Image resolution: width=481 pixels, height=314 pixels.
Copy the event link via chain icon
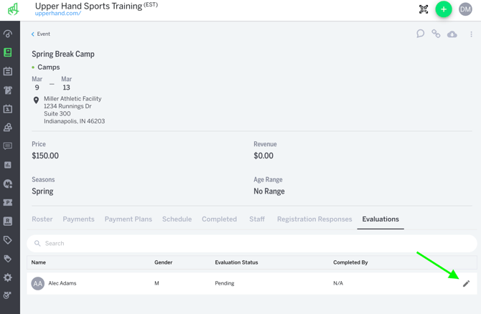coord(436,34)
